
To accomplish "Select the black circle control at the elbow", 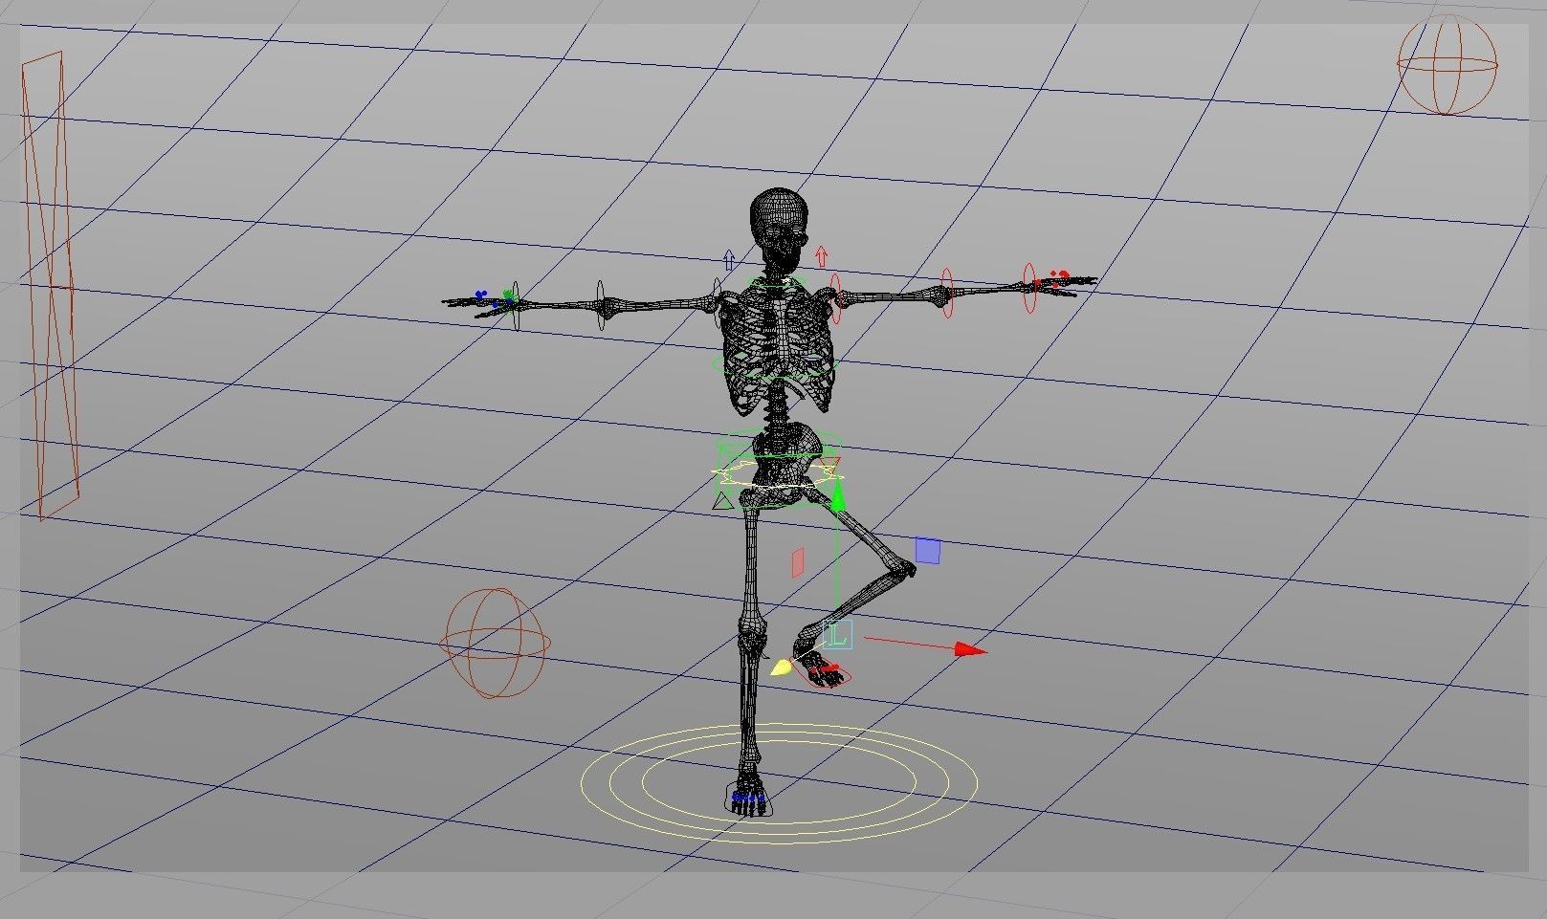I will point(601,306).
